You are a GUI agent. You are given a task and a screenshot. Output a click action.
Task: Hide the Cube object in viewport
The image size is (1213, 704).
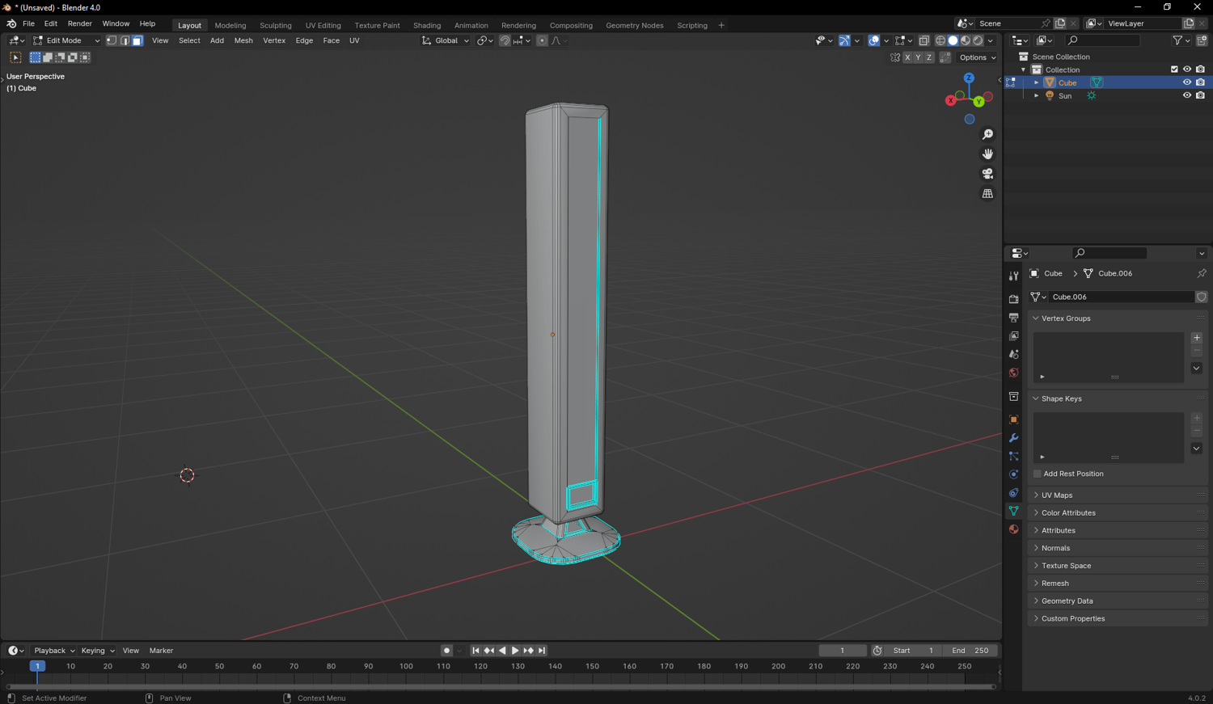pos(1186,82)
